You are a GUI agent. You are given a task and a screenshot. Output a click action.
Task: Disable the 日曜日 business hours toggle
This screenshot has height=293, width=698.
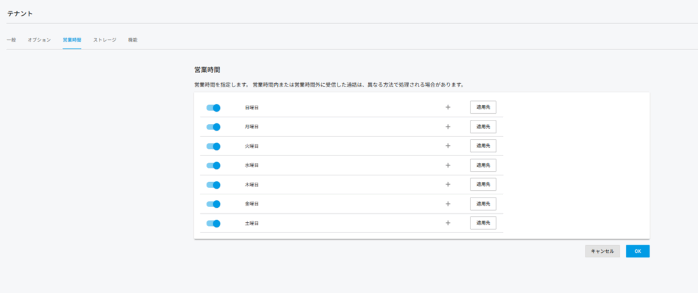click(x=213, y=108)
